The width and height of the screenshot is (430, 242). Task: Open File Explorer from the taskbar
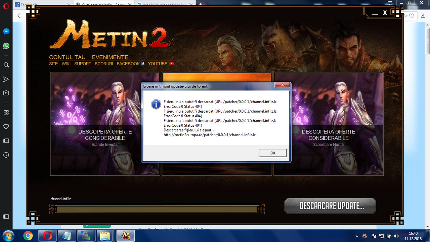click(x=105, y=236)
